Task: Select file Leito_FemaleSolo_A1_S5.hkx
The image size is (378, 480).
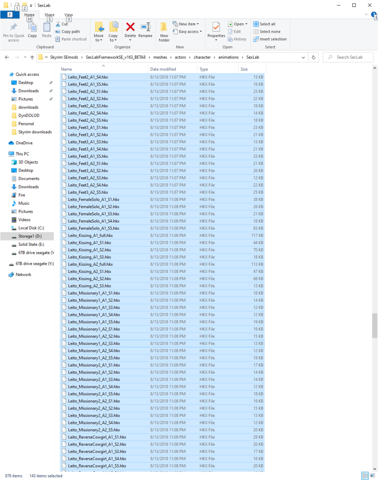Action: pos(163,228)
